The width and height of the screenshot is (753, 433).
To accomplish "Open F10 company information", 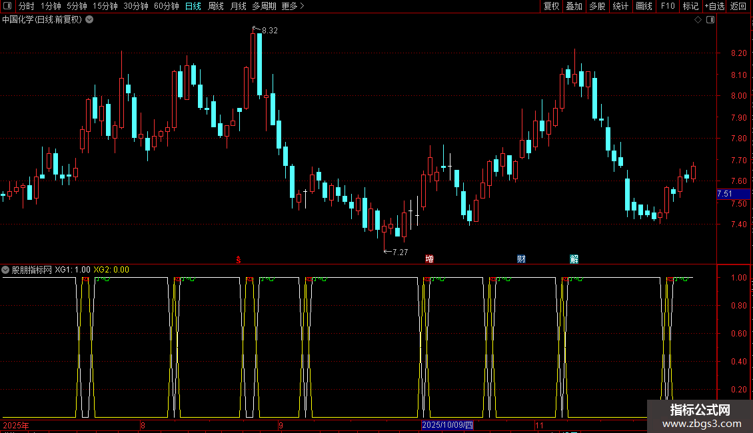I will pos(668,6).
